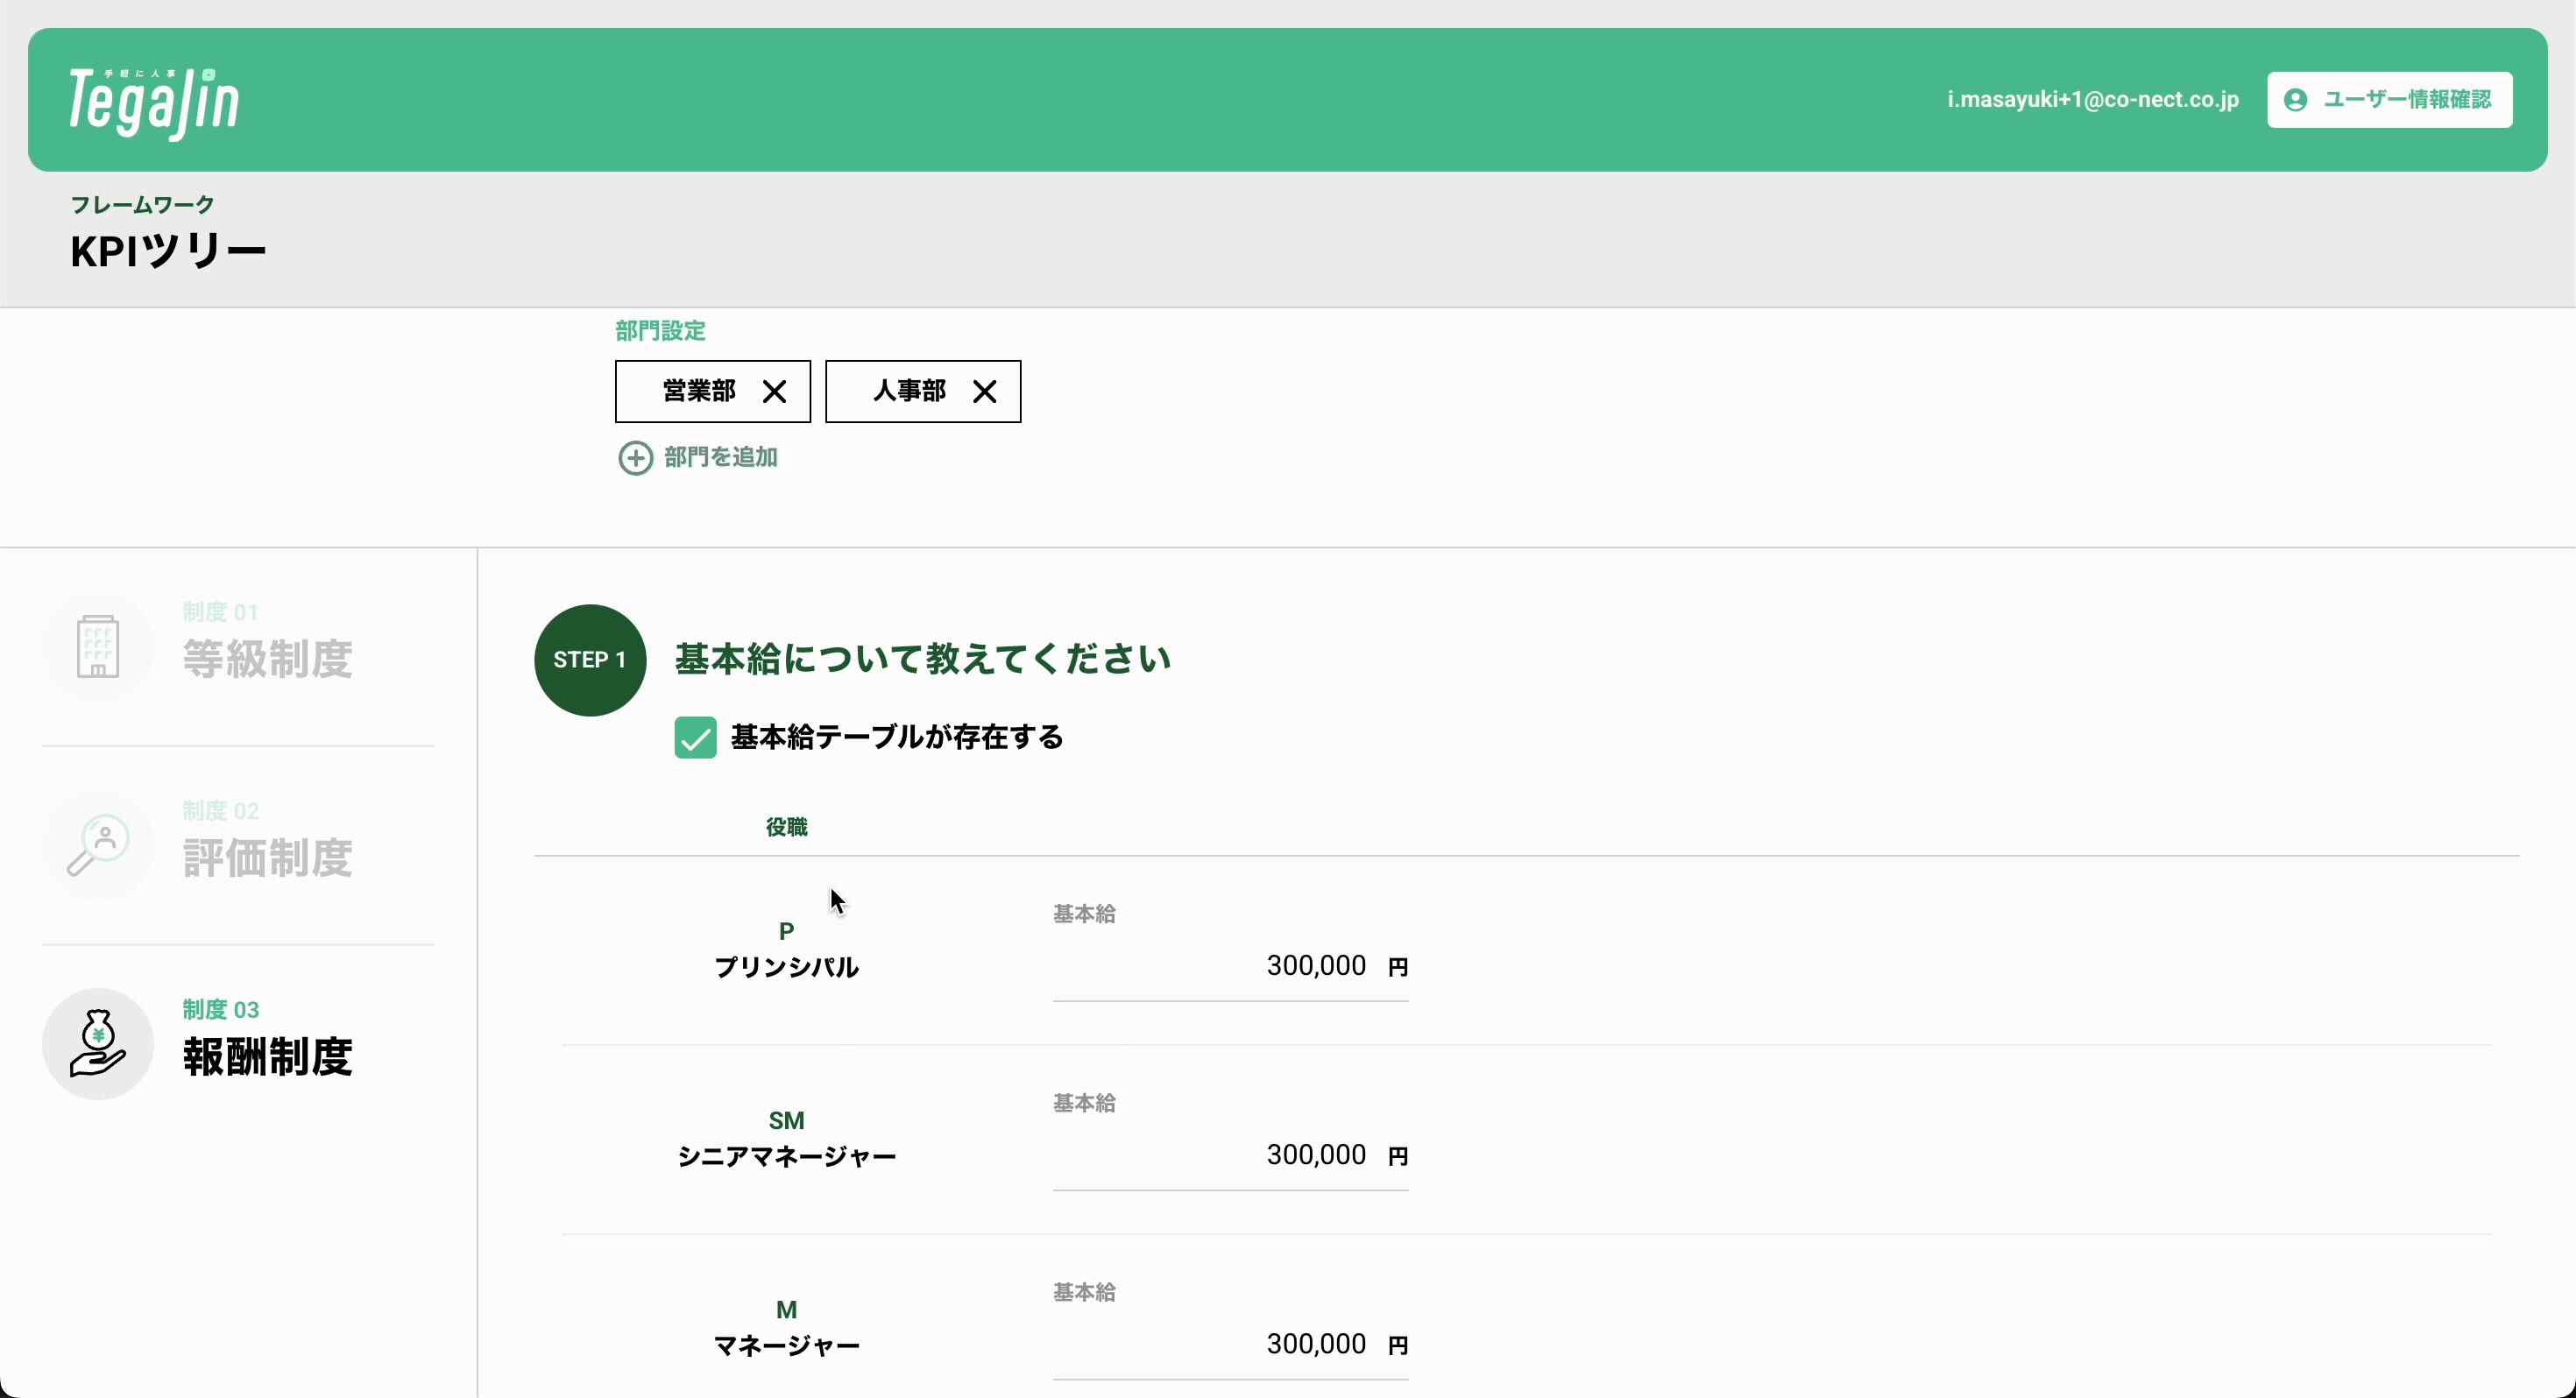Click the 部門を追加 link
This screenshot has width=2576, height=1398.
[720, 458]
